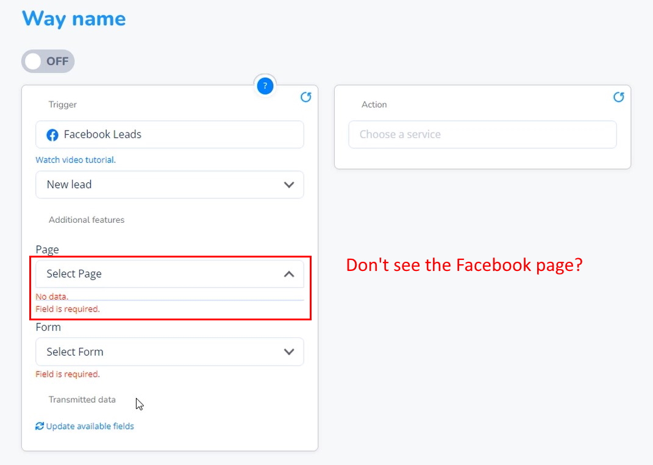Click the New lead event text
Image resolution: width=653 pixels, height=465 pixels.
click(69, 184)
